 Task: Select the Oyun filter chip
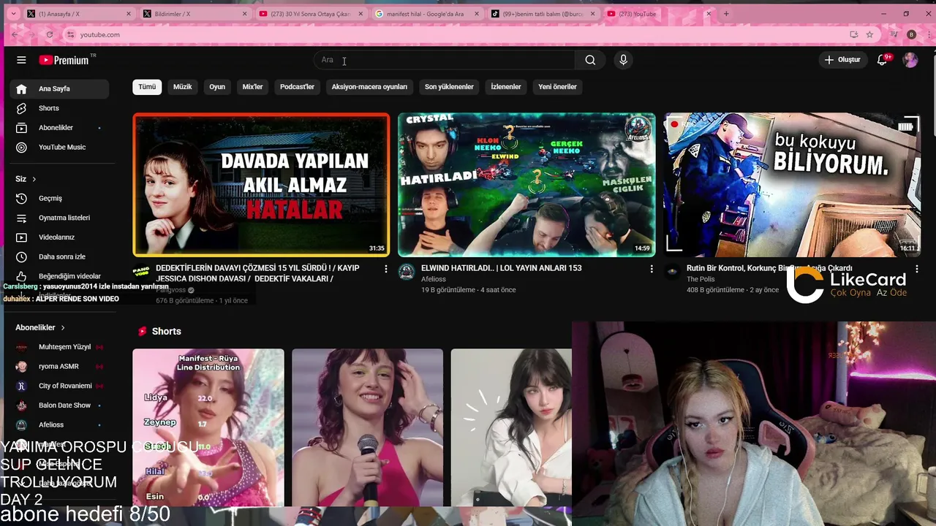217,87
